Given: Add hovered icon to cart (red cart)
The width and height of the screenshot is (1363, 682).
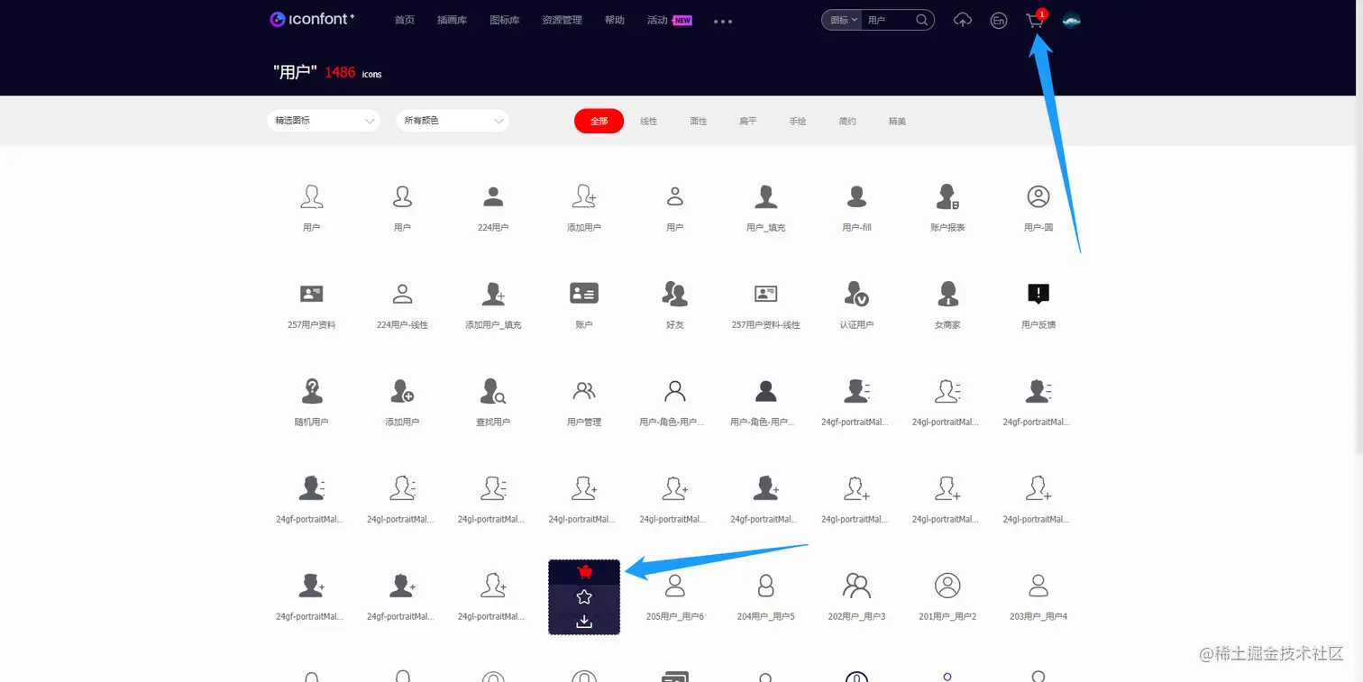Looking at the screenshot, I should pyautogui.click(x=584, y=571).
